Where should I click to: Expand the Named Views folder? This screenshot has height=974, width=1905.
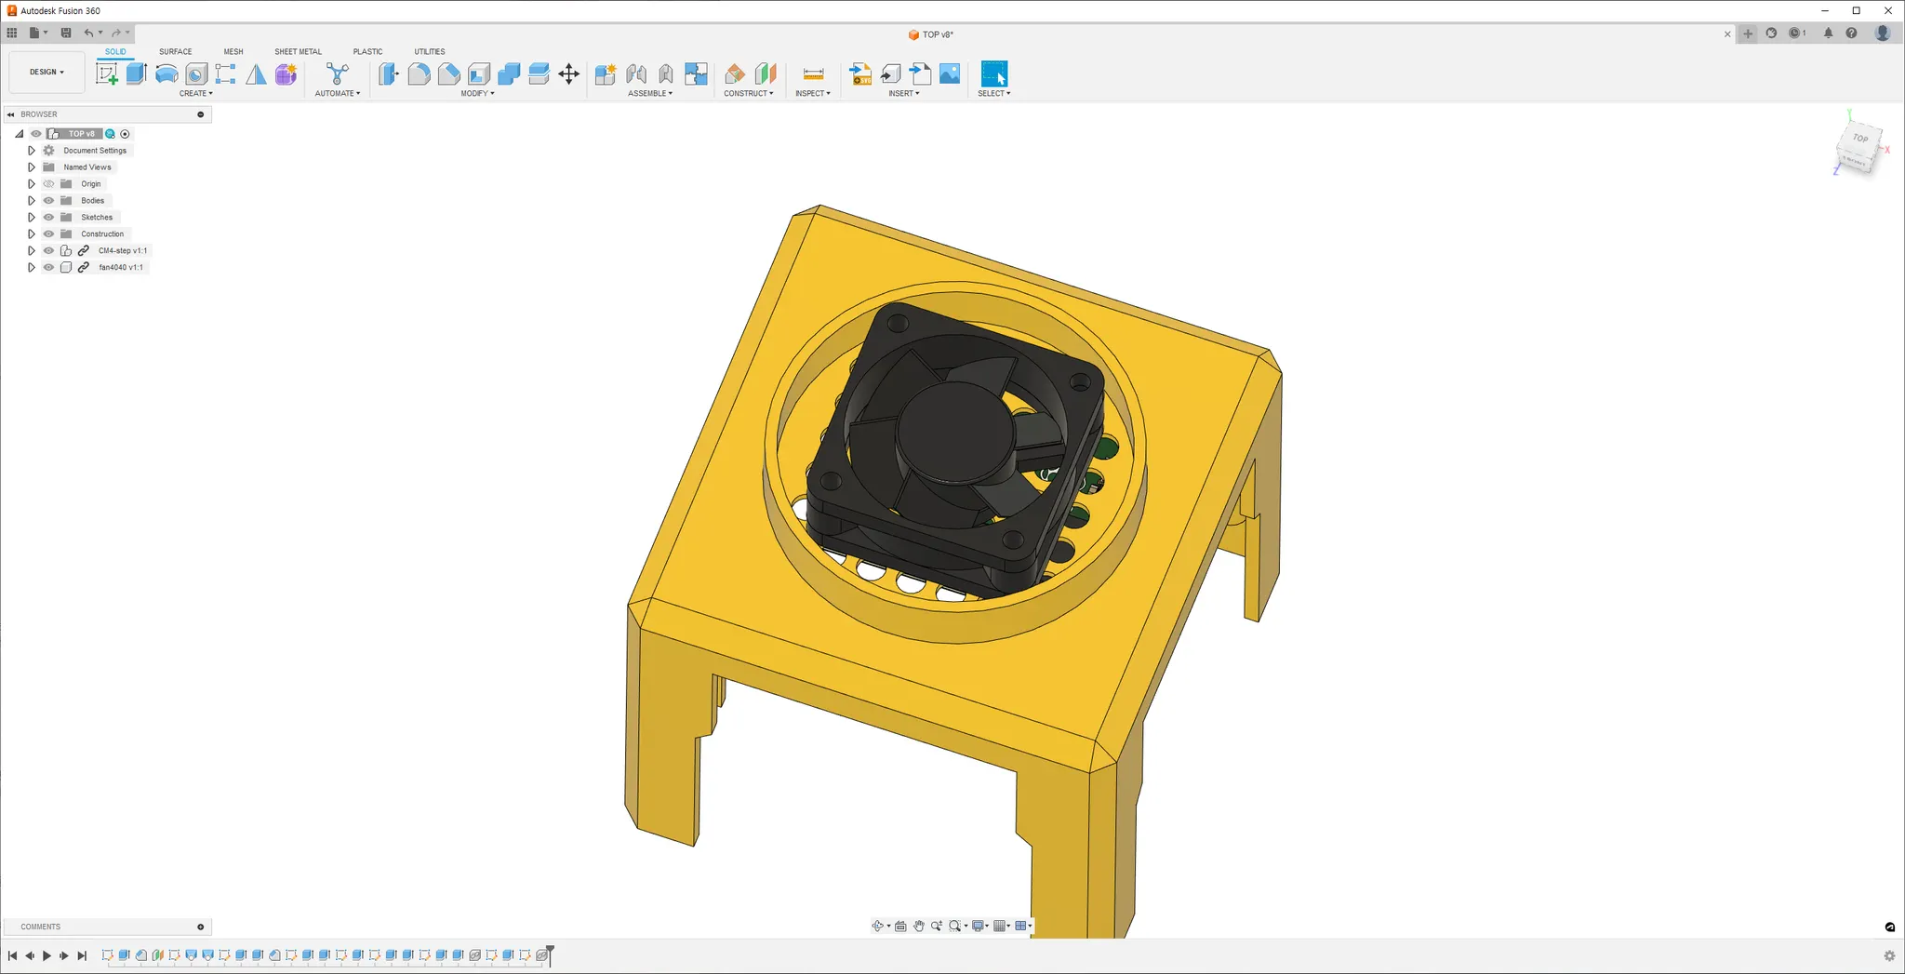[x=32, y=167]
